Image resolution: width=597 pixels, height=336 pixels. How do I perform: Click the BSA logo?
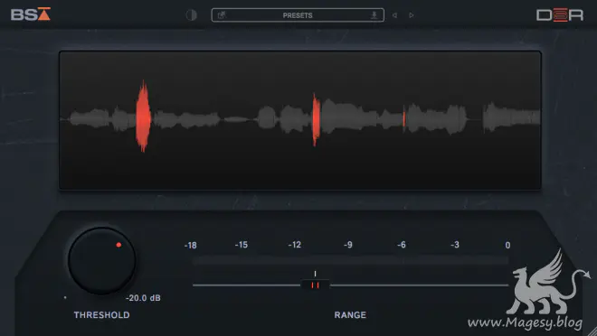point(31,14)
